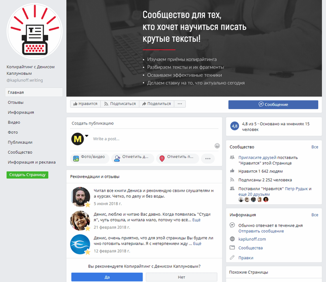
Task: Click the 4,8 rating badge icon
Action: tap(235, 126)
